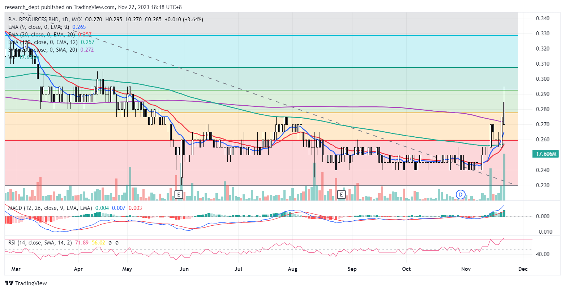Click the Dec label on time axis
This screenshot has width=565, height=291.
coord(523,269)
